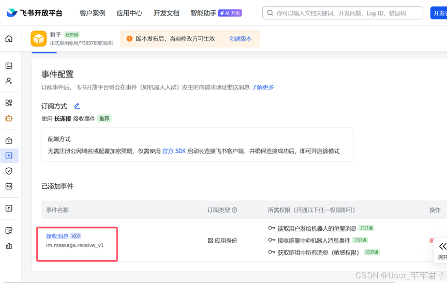The image size is (447, 283).
Task: Click the question mark icon beside 订阅类型
Action: pyautogui.click(x=234, y=210)
